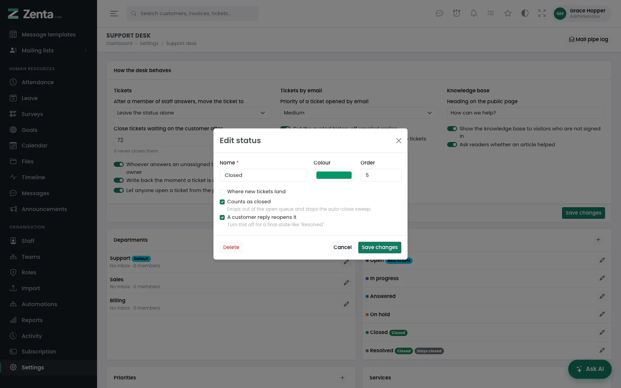Expand the 'Leave the status alone' dropdown

(x=192, y=113)
